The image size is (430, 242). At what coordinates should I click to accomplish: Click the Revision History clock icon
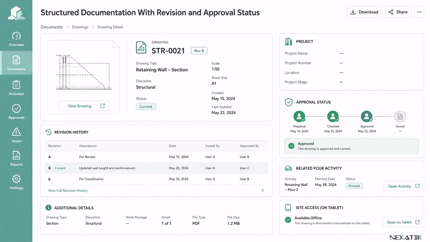pyautogui.click(x=48, y=132)
